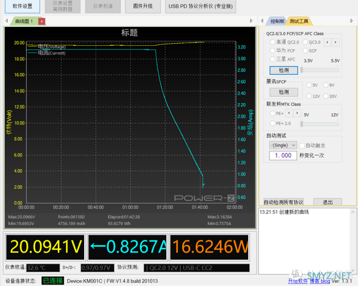Increase PE+ voltage with right arrow
The height and width of the screenshot is (286, 358).
click(297, 113)
